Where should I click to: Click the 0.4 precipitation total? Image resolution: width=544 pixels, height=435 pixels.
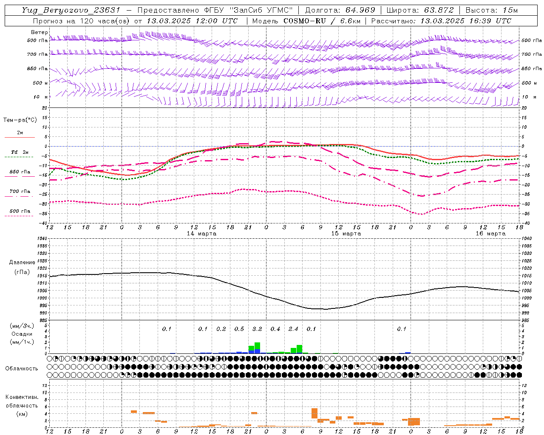point(275,329)
